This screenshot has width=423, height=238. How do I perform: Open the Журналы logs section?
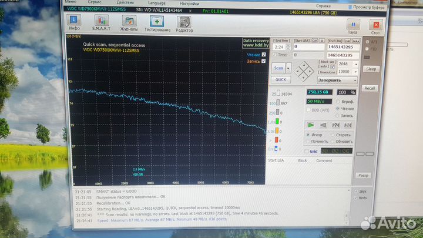point(129,24)
